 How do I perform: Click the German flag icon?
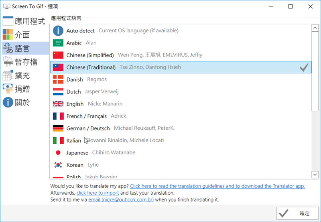pyautogui.click(x=58, y=128)
